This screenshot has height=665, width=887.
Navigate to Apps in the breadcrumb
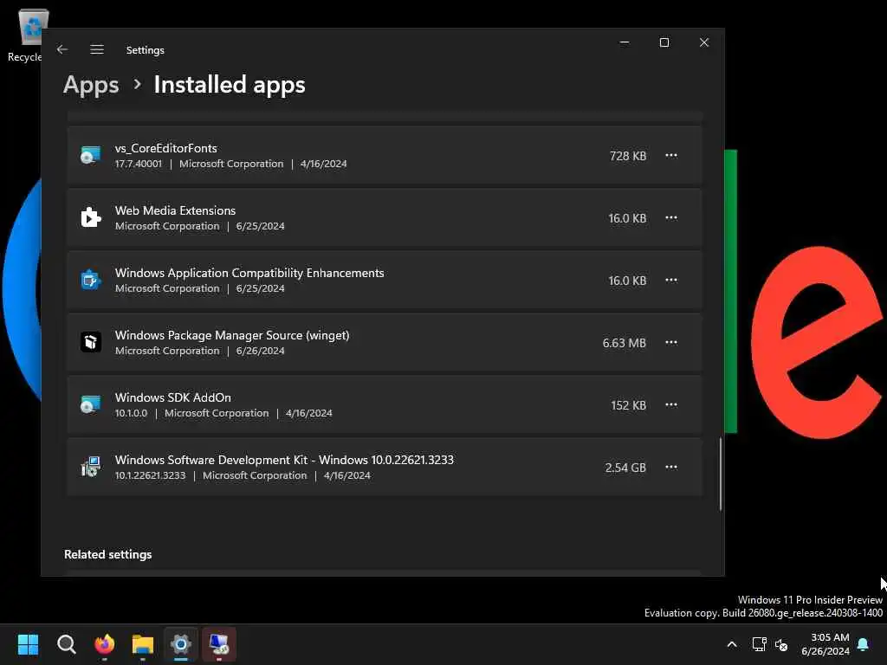click(91, 85)
